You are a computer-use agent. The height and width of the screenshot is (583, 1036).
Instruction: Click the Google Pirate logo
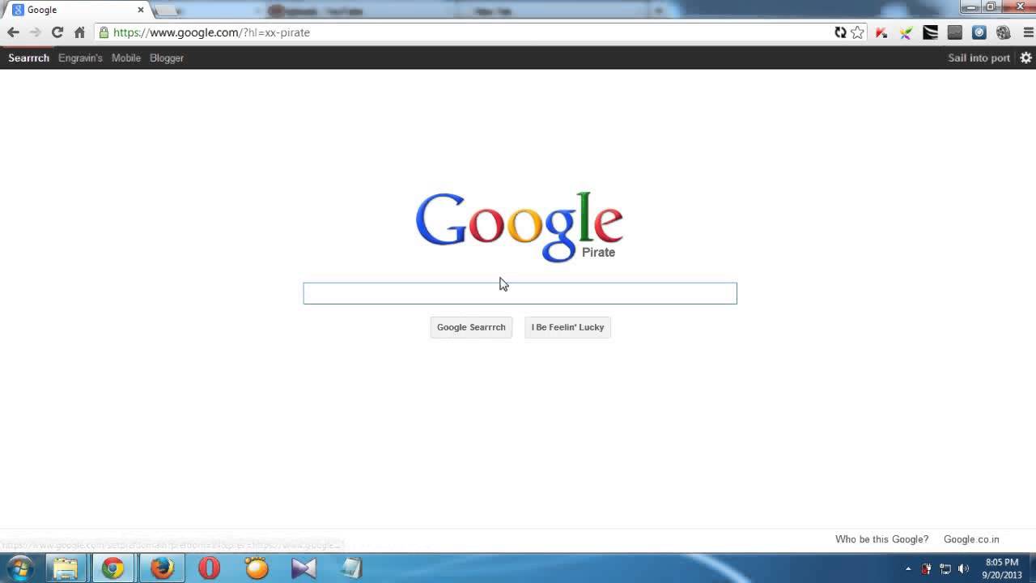[519, 227]
